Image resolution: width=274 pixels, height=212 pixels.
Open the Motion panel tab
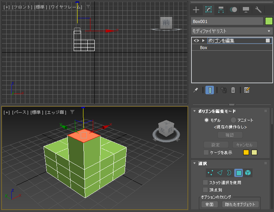233,10
